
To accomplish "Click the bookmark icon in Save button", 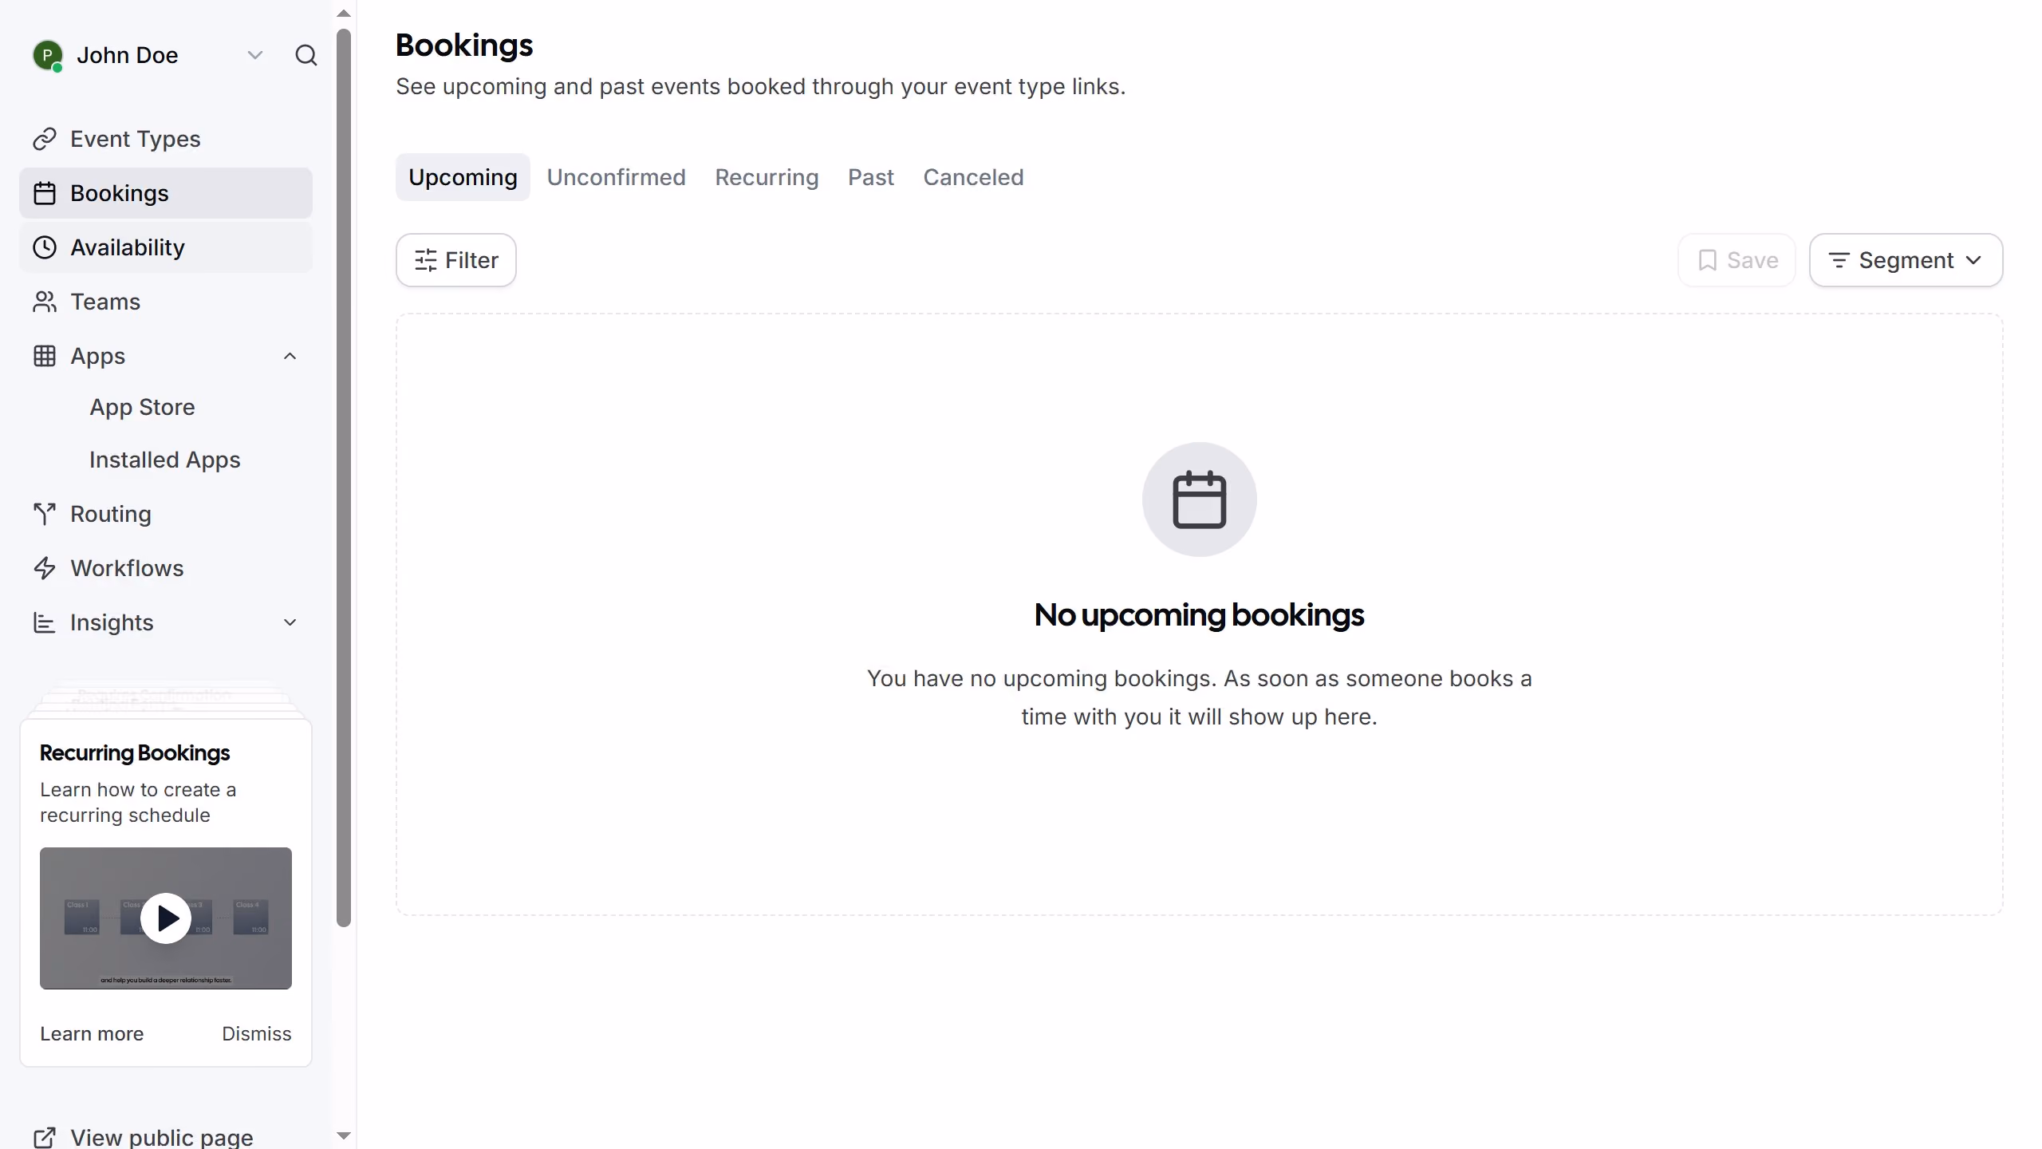I will coord(1708,260).
